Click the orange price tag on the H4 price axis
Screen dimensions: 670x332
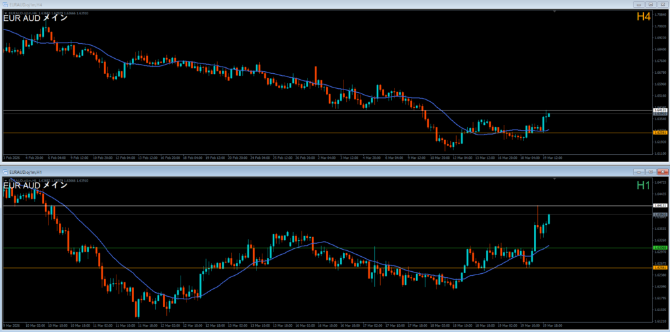(x=660, y=133)
